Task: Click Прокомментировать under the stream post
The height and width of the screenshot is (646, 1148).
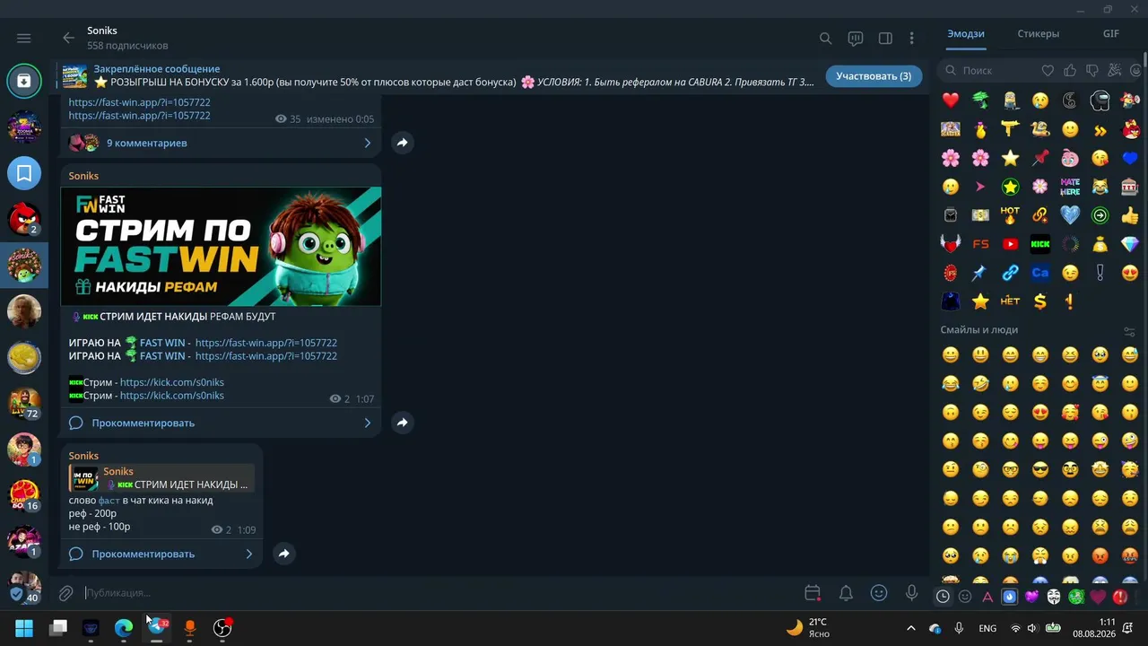Action: (221, 423)
